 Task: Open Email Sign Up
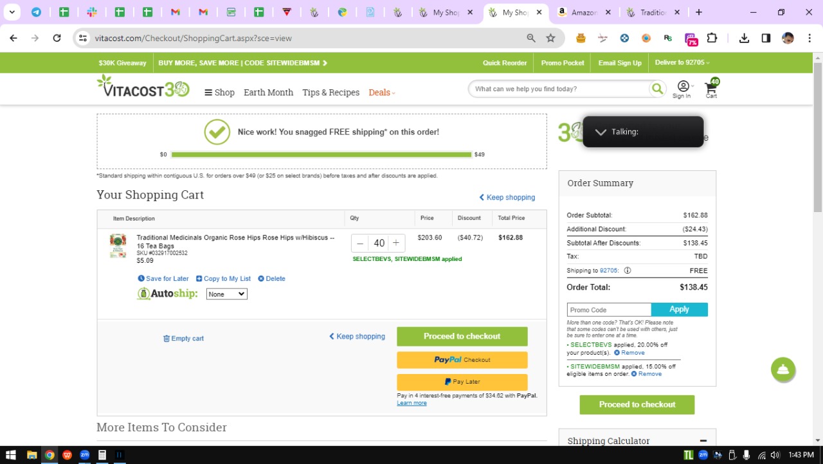(620, 63)
